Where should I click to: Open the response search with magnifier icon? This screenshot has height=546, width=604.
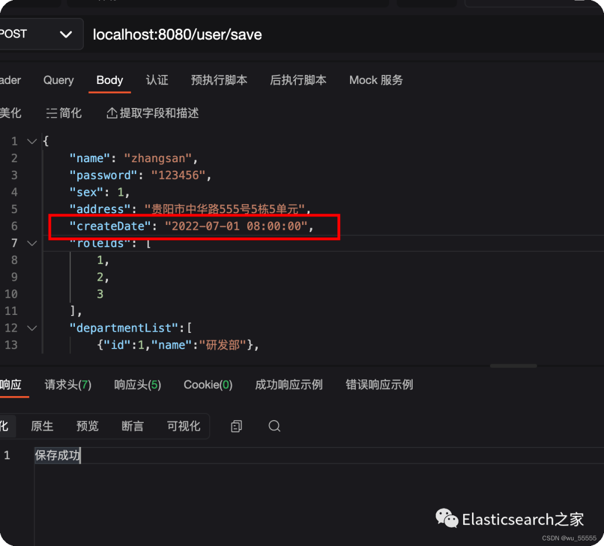tap(274, 426)
